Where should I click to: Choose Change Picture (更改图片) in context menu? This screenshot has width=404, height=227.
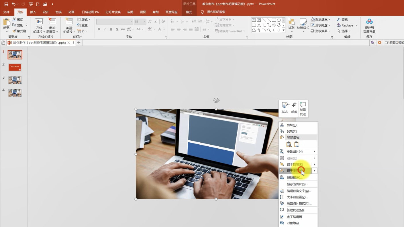(x=298, y=151)
